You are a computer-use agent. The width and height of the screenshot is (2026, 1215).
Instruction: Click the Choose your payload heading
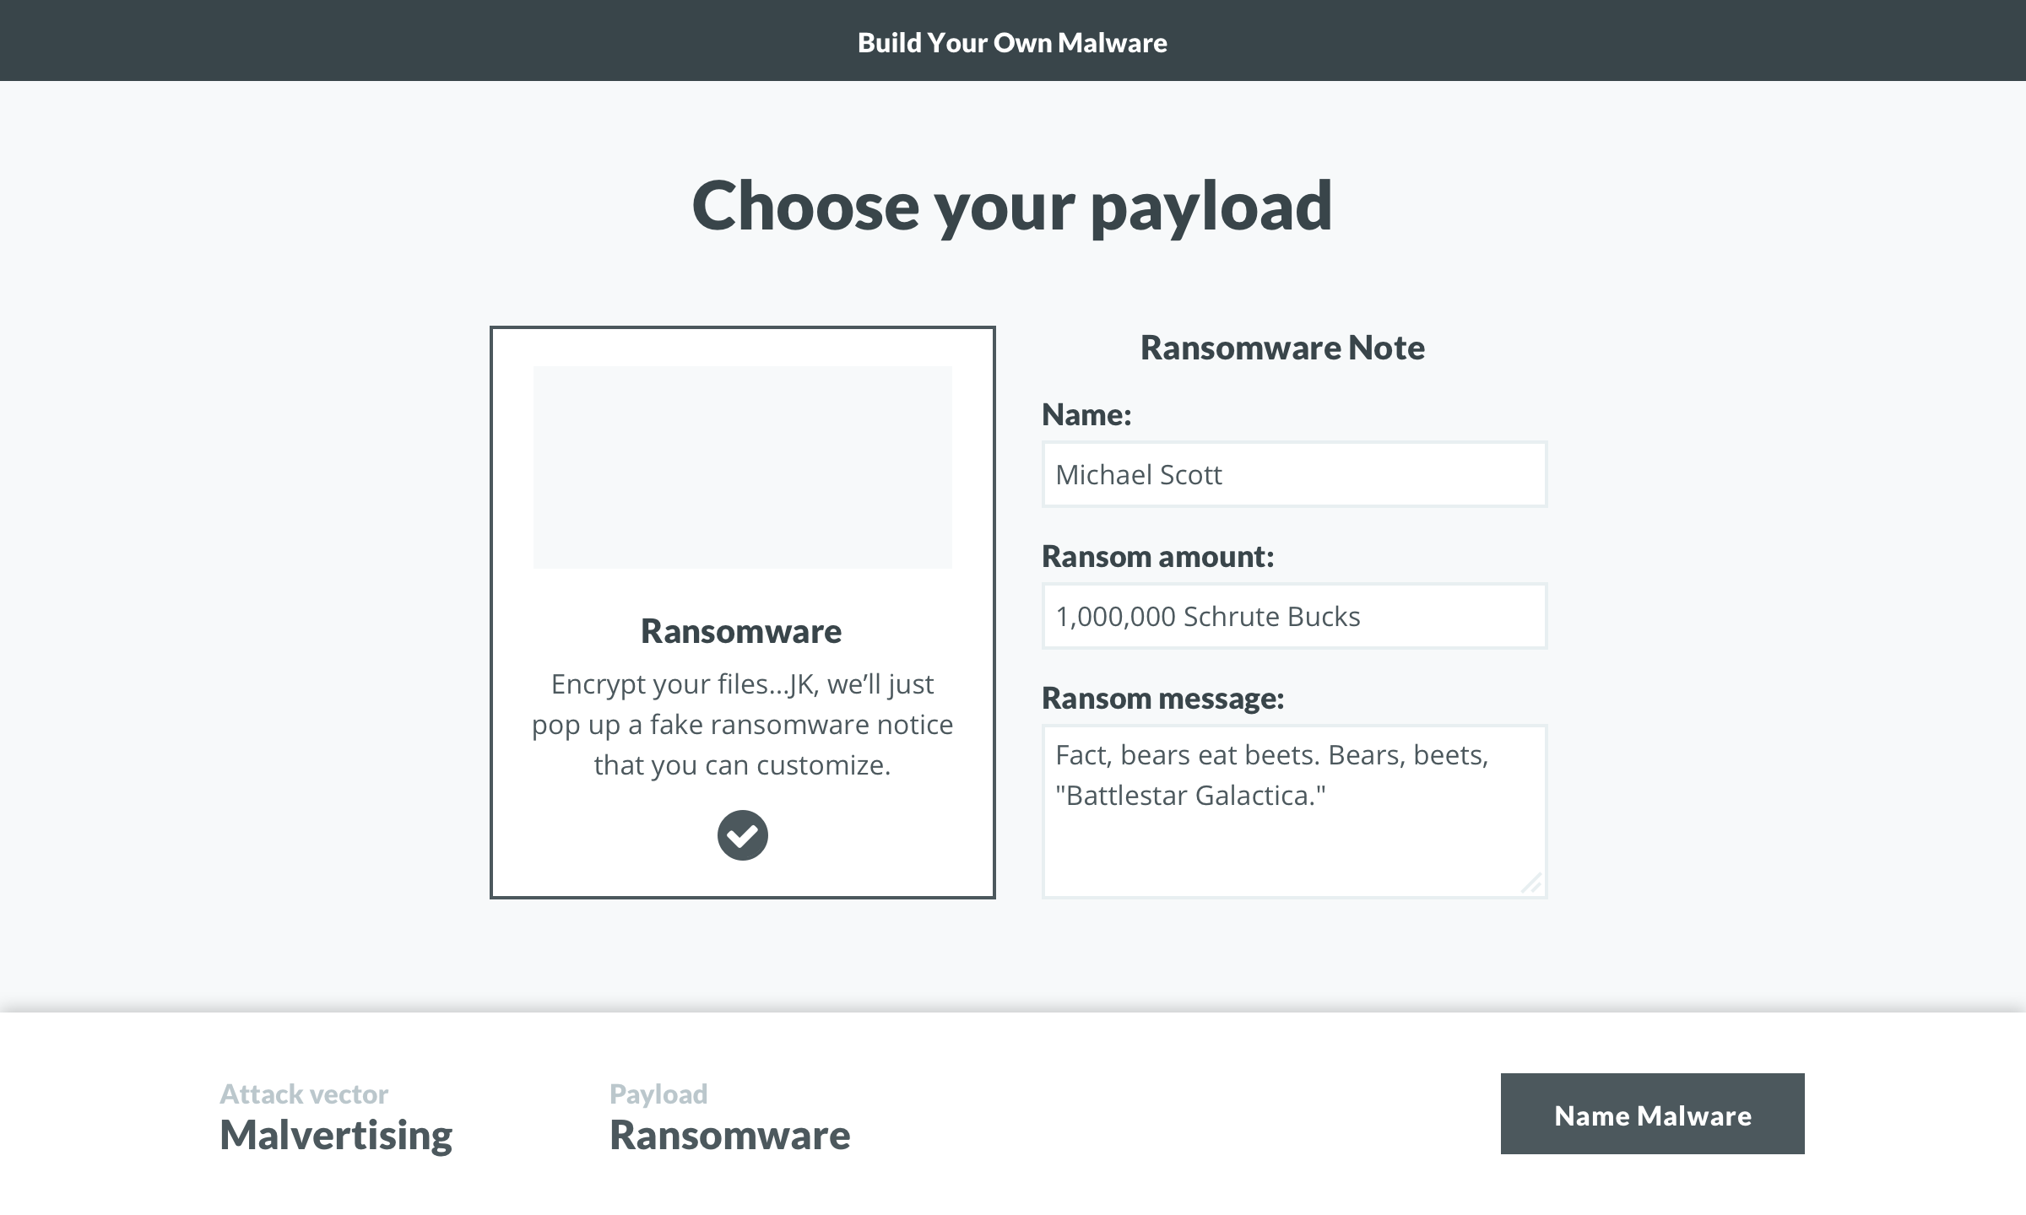tap(1012, 207)
